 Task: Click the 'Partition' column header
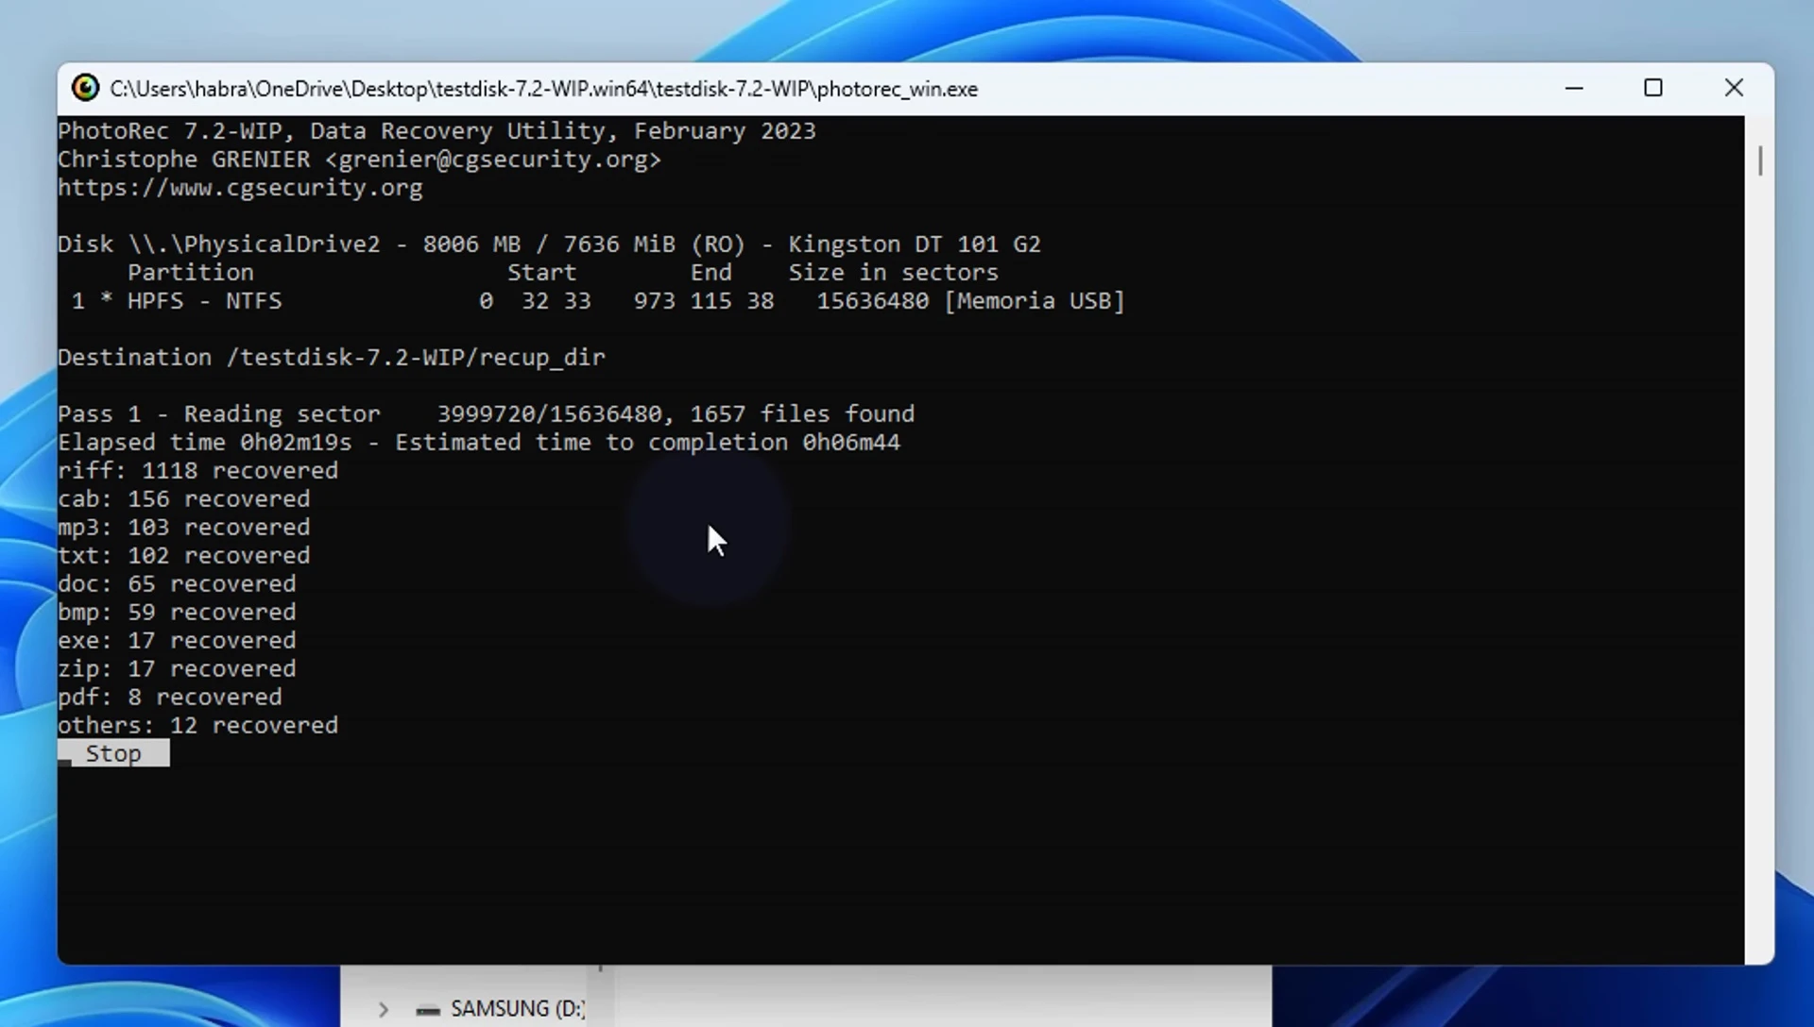tap(191, 273)
